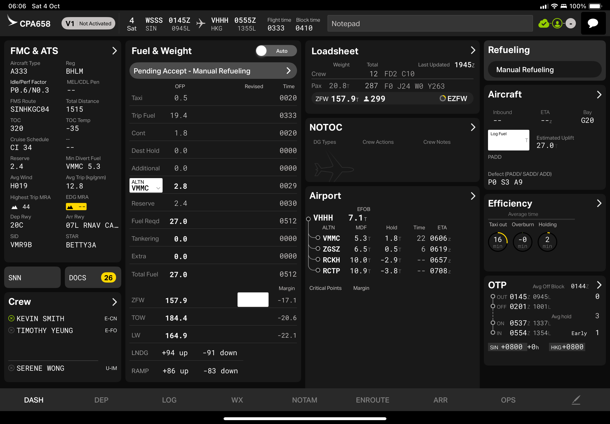Image resolution: width=610 pixels, height=424 pixels.
Task: Tap the Bay G20 value
Action: pos(587,121)
